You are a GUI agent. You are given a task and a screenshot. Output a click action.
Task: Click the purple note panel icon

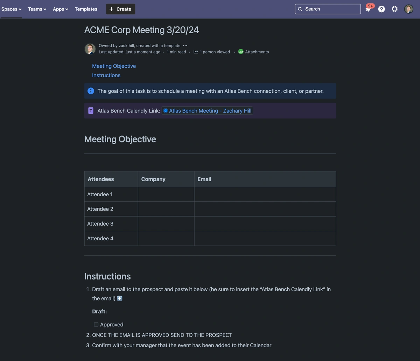tap(91, 111)
